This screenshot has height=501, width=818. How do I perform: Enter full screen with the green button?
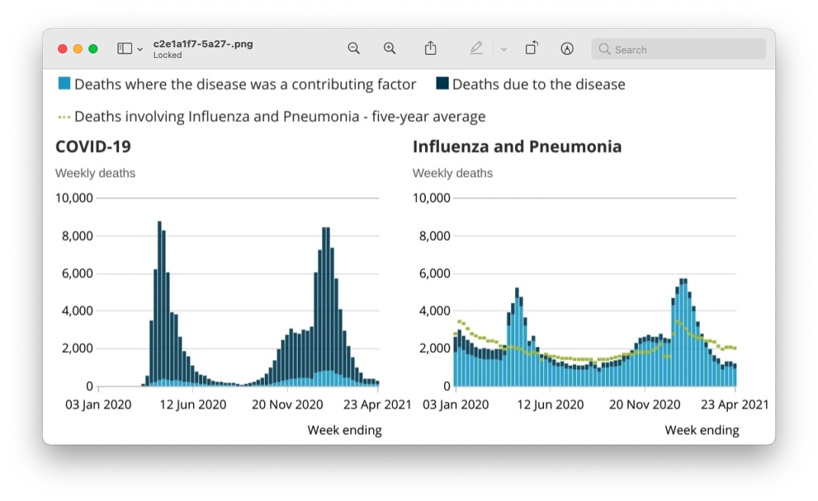pos(93,49)
